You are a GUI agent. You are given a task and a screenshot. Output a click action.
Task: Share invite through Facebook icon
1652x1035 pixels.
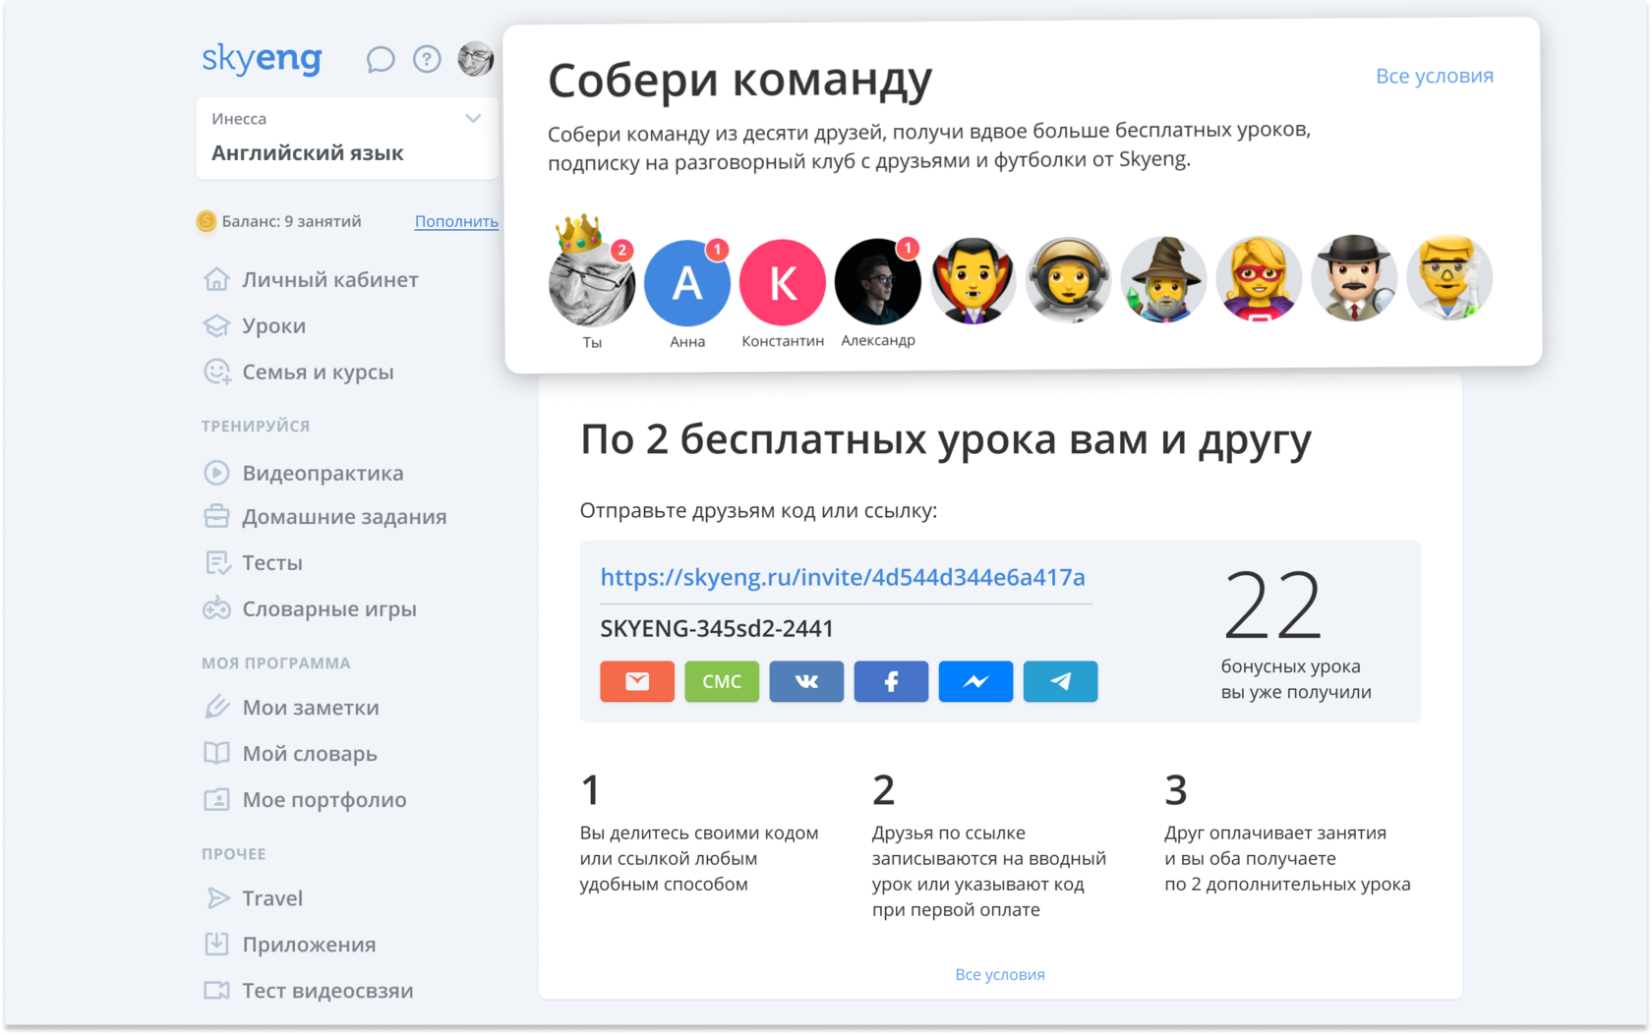pos(891,681)
